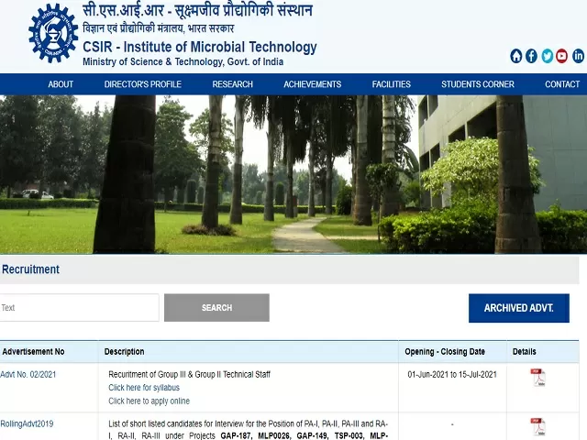This screenshot has width=587, height=440.
Task: Click the ARCHIVED ADVT. button
Action: [519, 308]
